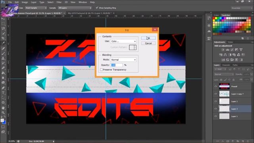This screenshot has width=254, height=143.
Task: Select the History Brush tool
Action: click(x=3, y=63)
